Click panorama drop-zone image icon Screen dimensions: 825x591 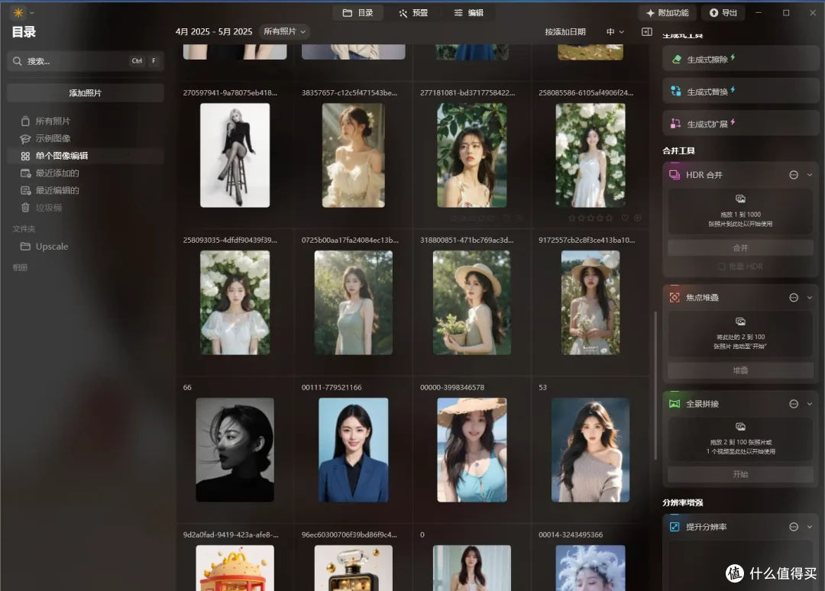click(x=740, y=426)
